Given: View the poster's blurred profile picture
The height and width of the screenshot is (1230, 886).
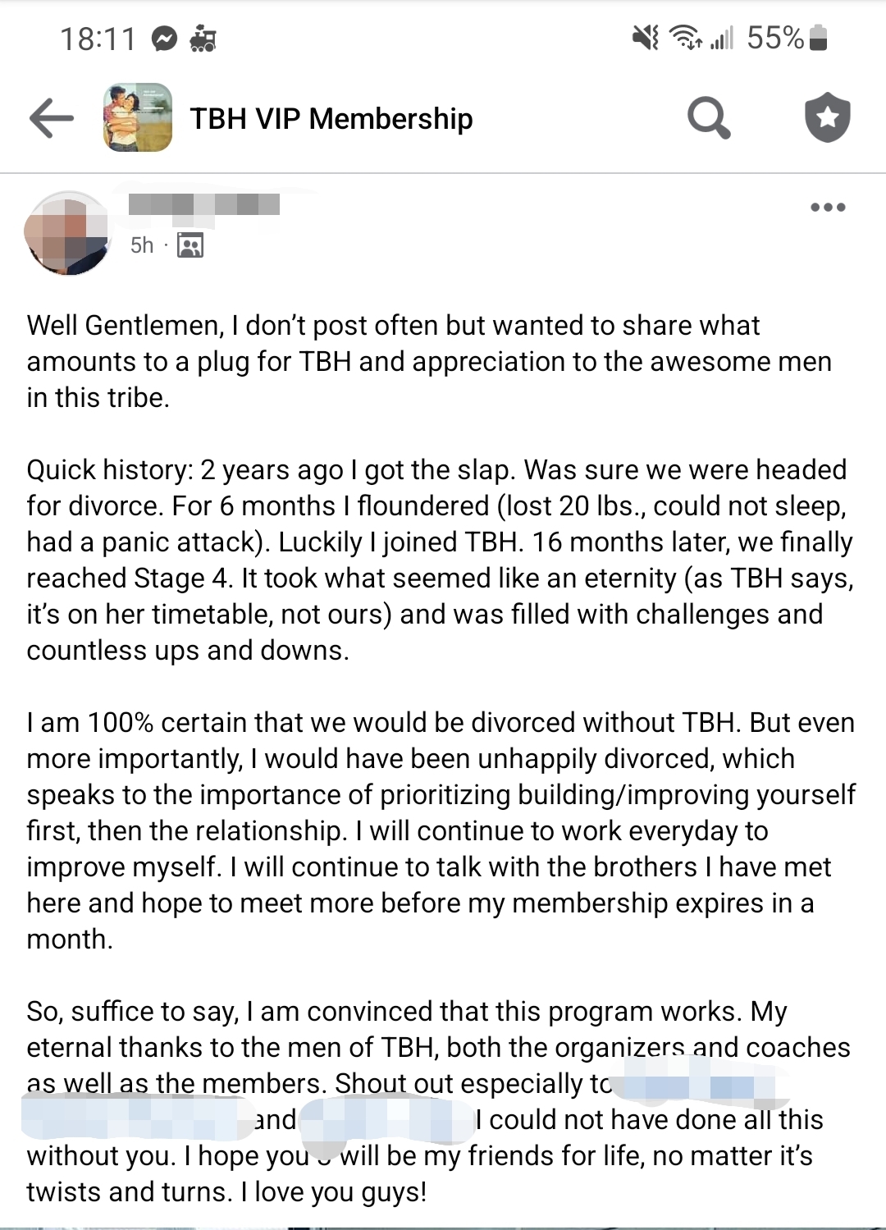Looking at the screenshot, I should click(x=68, y=233).
